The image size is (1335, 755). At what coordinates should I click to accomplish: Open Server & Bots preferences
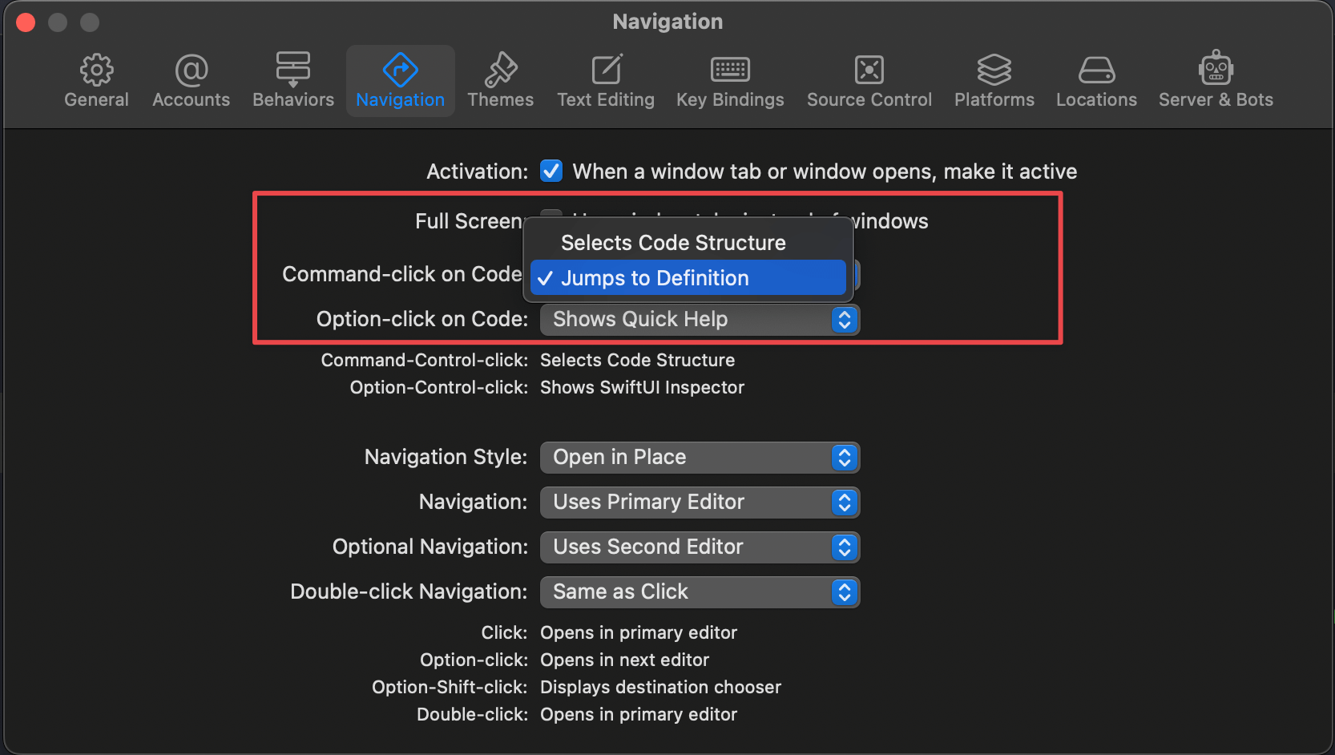click(x=1216, y=80)
